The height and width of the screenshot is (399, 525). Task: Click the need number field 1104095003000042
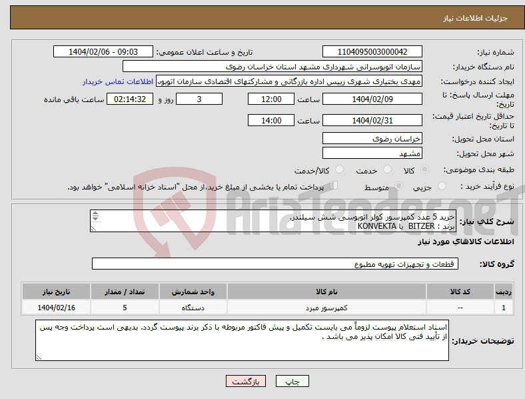[372, 51]
